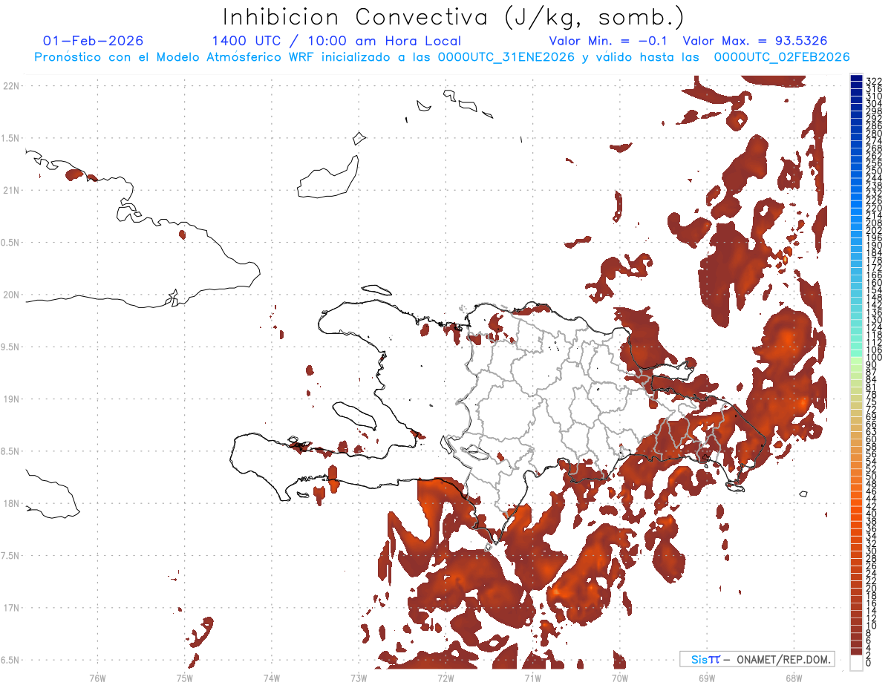
Task: Click the '73W' longitude label
Action: pos(359,678)
